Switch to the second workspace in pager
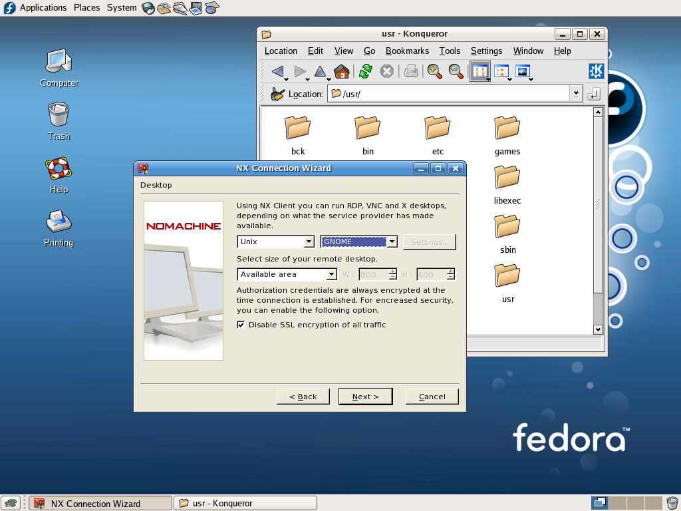The image size is (681, 511). (617, 503)
